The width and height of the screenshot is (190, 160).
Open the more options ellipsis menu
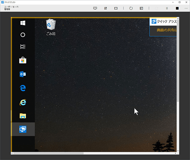tap(186, 8)
